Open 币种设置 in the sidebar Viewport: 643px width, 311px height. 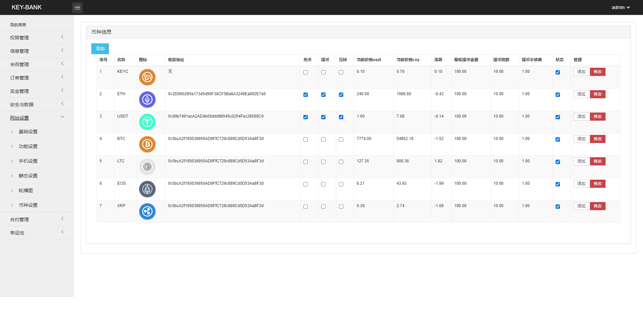tap(28, 205)
